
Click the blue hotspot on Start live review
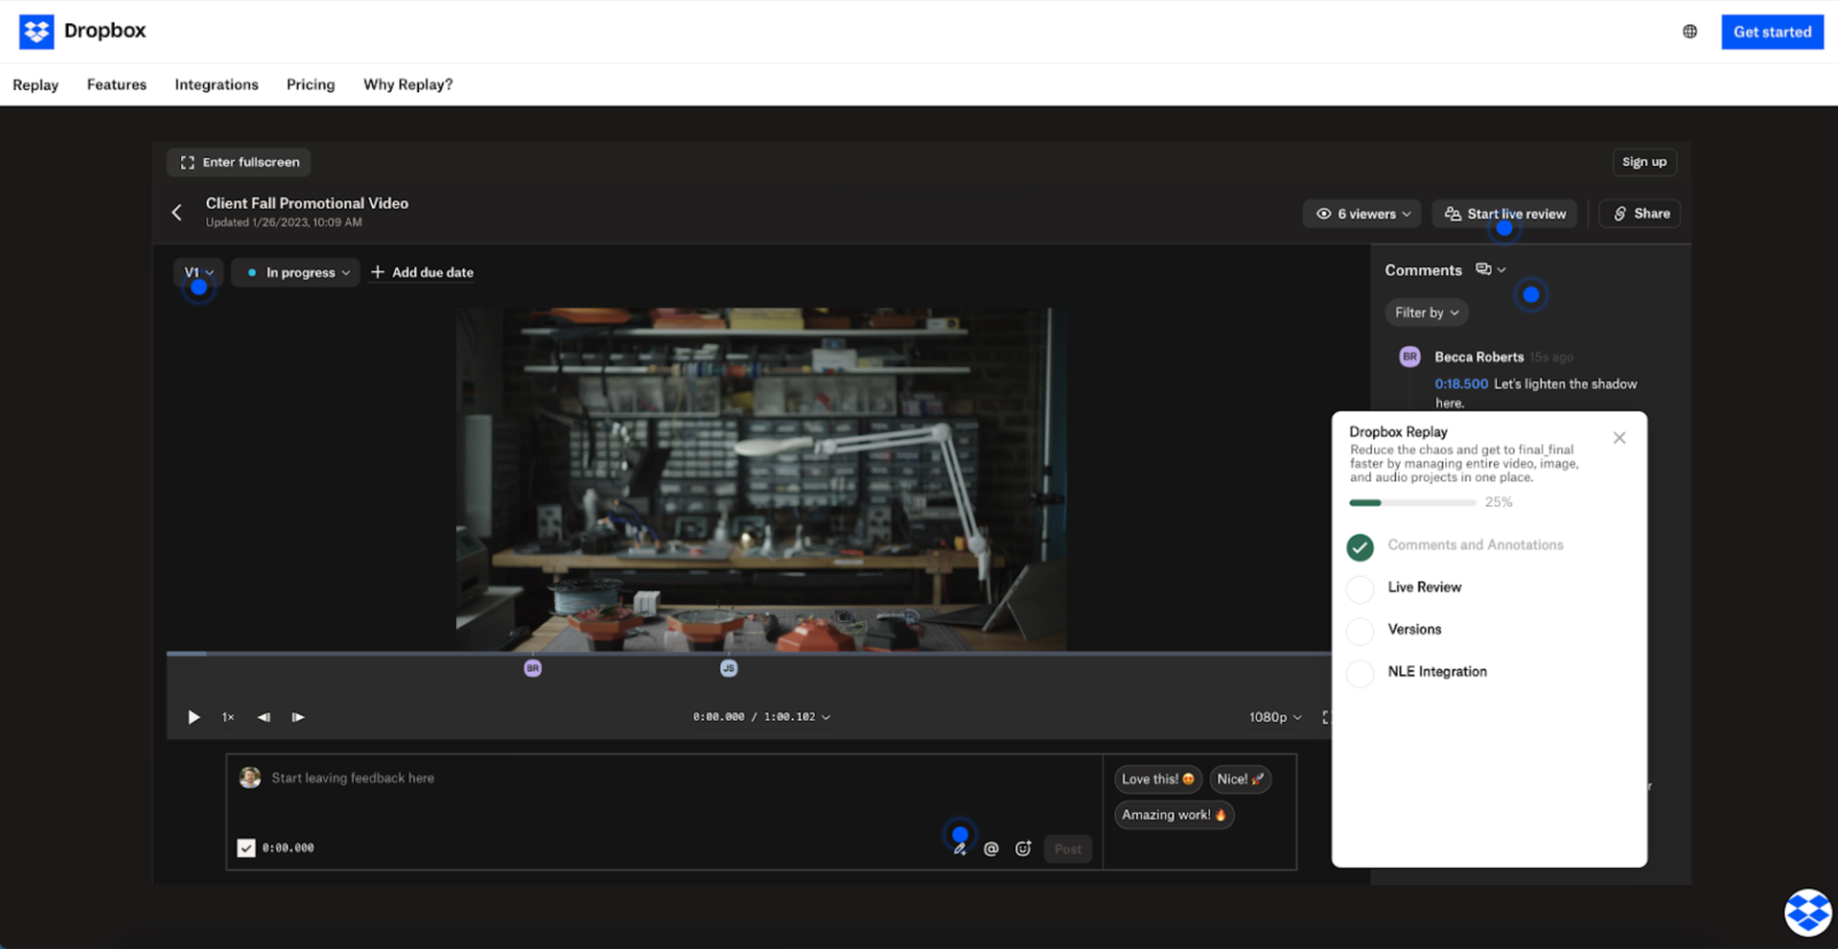pos(1504,228)
